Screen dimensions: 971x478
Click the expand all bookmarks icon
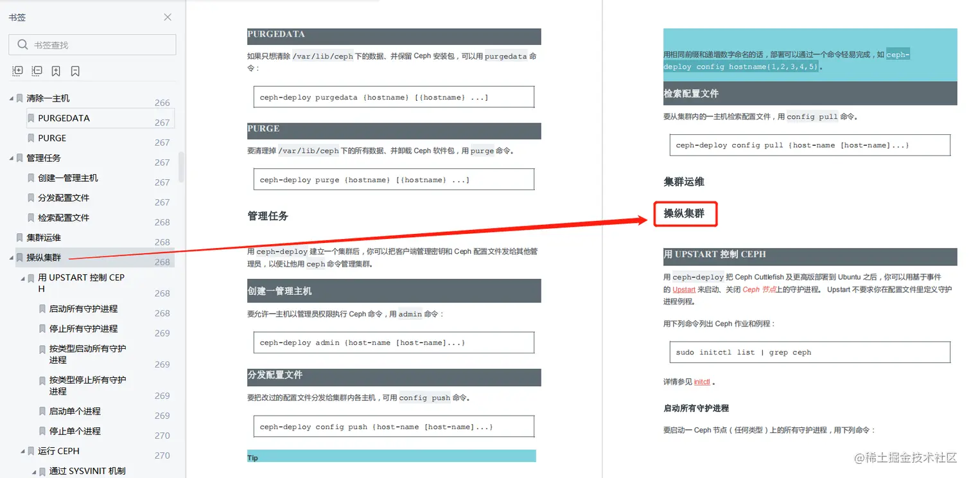pos(17,71)
